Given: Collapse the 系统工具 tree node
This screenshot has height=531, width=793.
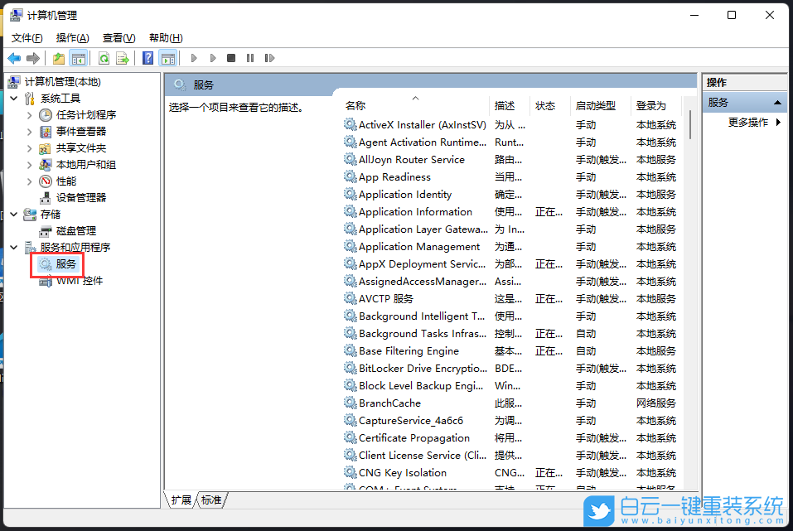Looking at the screenshot, I should [x=13, y=98].
